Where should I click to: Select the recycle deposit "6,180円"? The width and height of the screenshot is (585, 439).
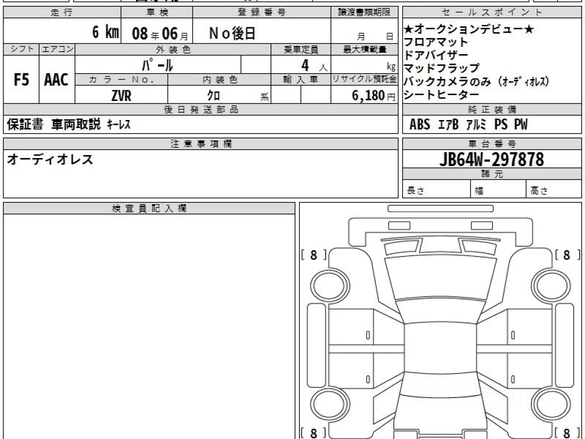point(374,96)
